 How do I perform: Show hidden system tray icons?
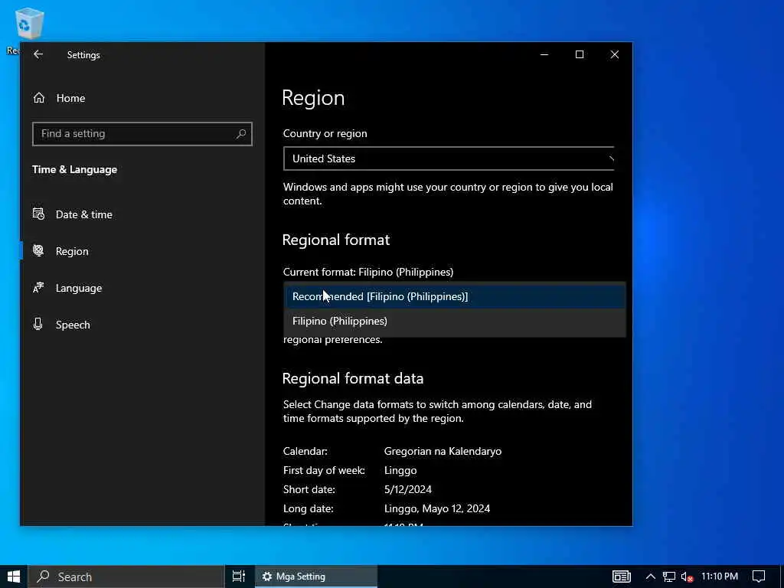[x=650, y=577]
